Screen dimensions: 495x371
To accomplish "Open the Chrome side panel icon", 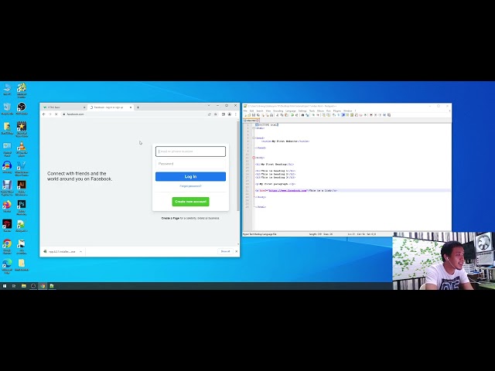I will tap(224, 114).
